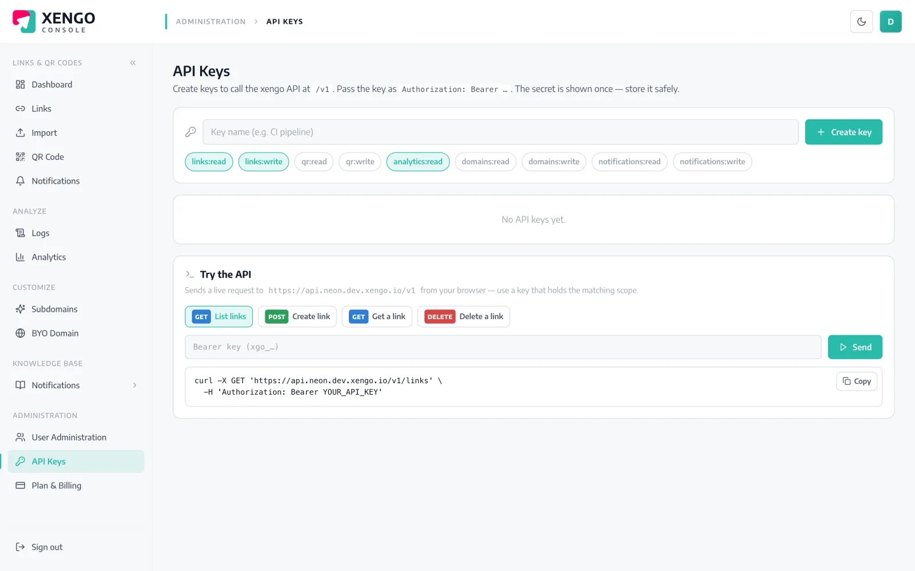
Task: Click the Dashboard grid icon
Action: tap(20, 85)
